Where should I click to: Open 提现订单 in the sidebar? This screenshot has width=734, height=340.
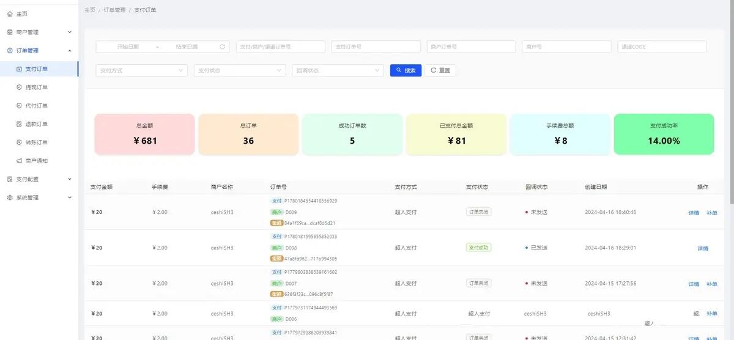point(39,87)
